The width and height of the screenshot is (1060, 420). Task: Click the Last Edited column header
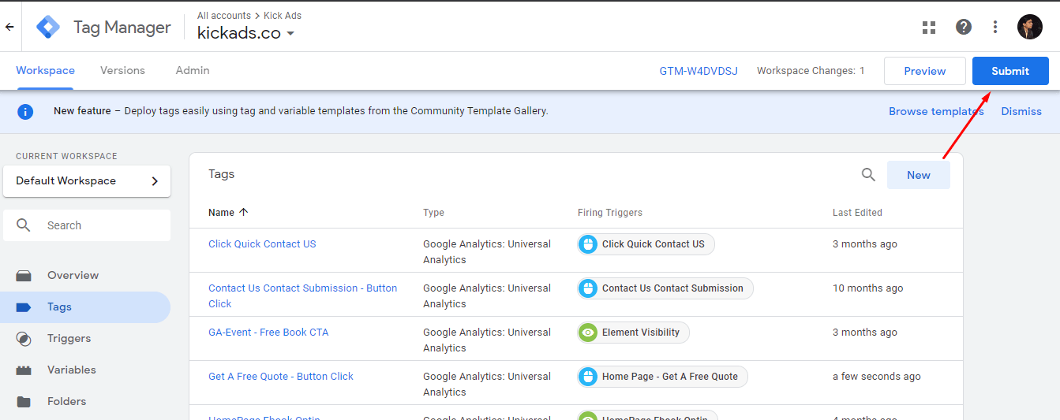857,213
